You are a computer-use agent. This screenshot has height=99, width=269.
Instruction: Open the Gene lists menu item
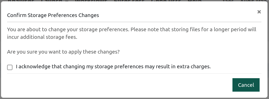pyautogui.click(x=166, y=1)
